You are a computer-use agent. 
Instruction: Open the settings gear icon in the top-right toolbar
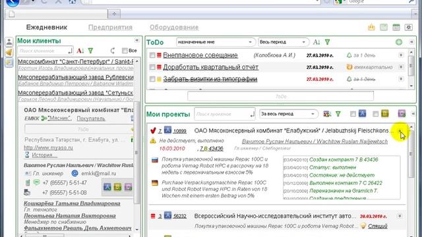[409, 27]
